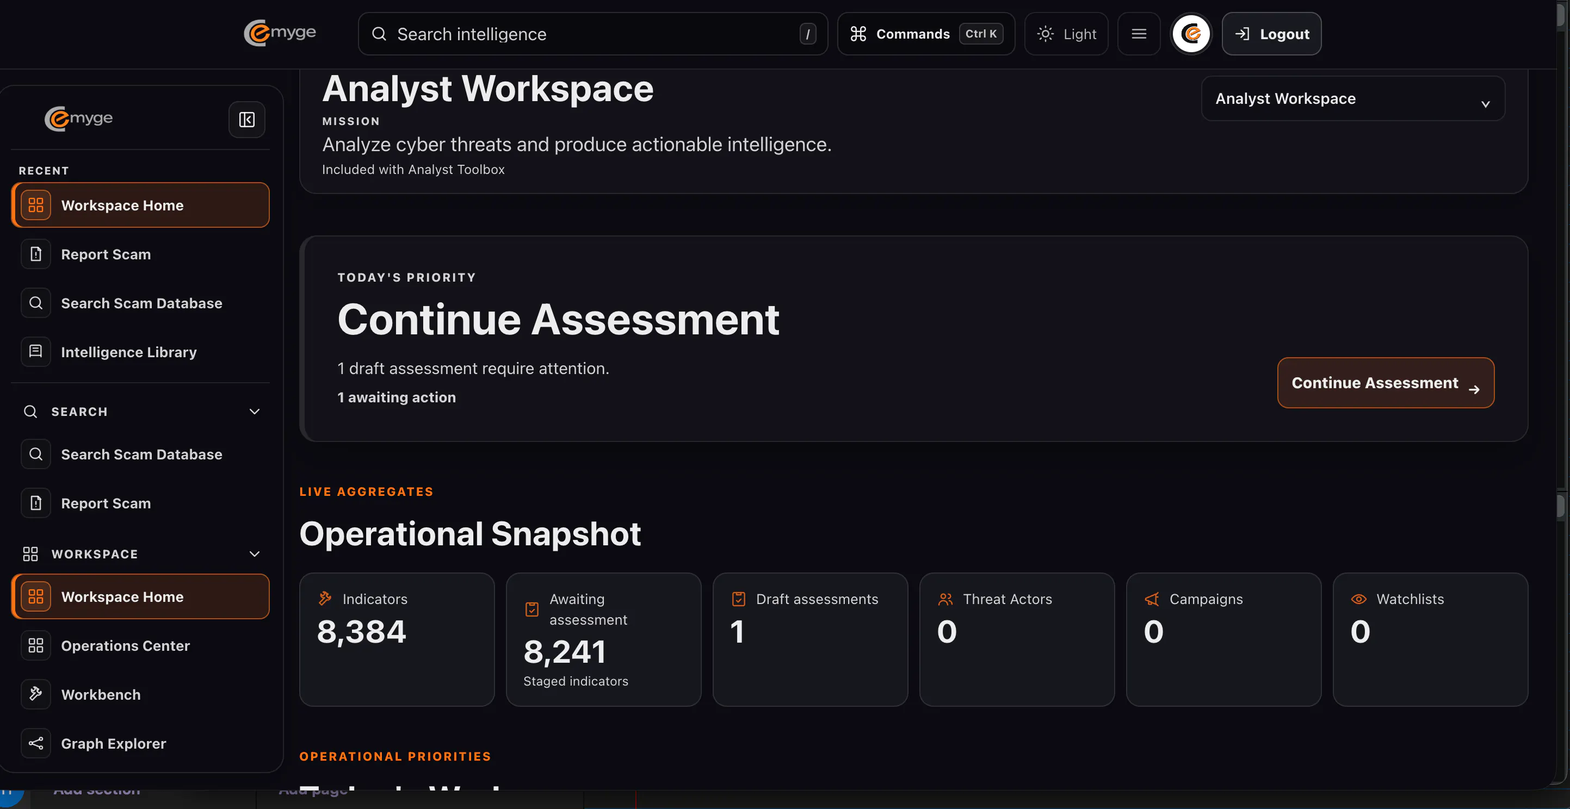Click the Emyge logo in header

tap(280, 33)
